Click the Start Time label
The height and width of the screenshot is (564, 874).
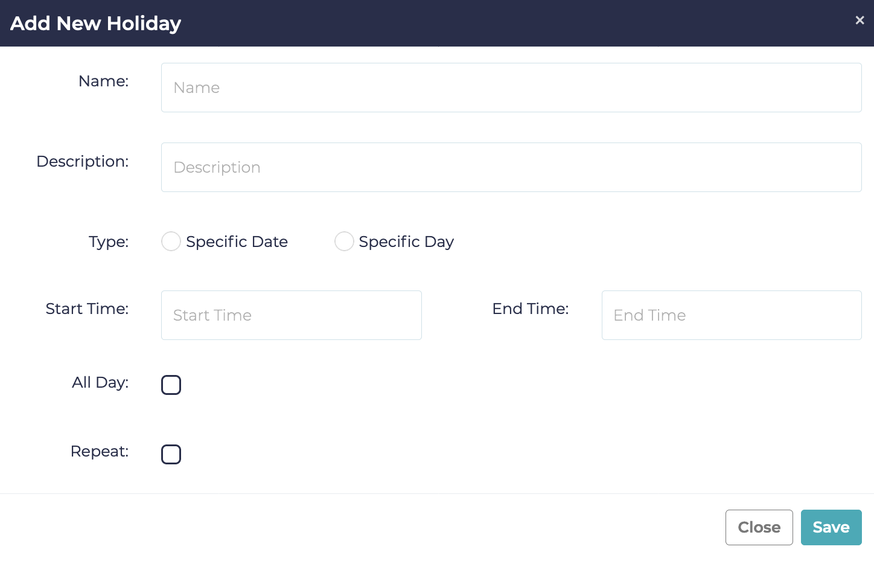point(87,309)
